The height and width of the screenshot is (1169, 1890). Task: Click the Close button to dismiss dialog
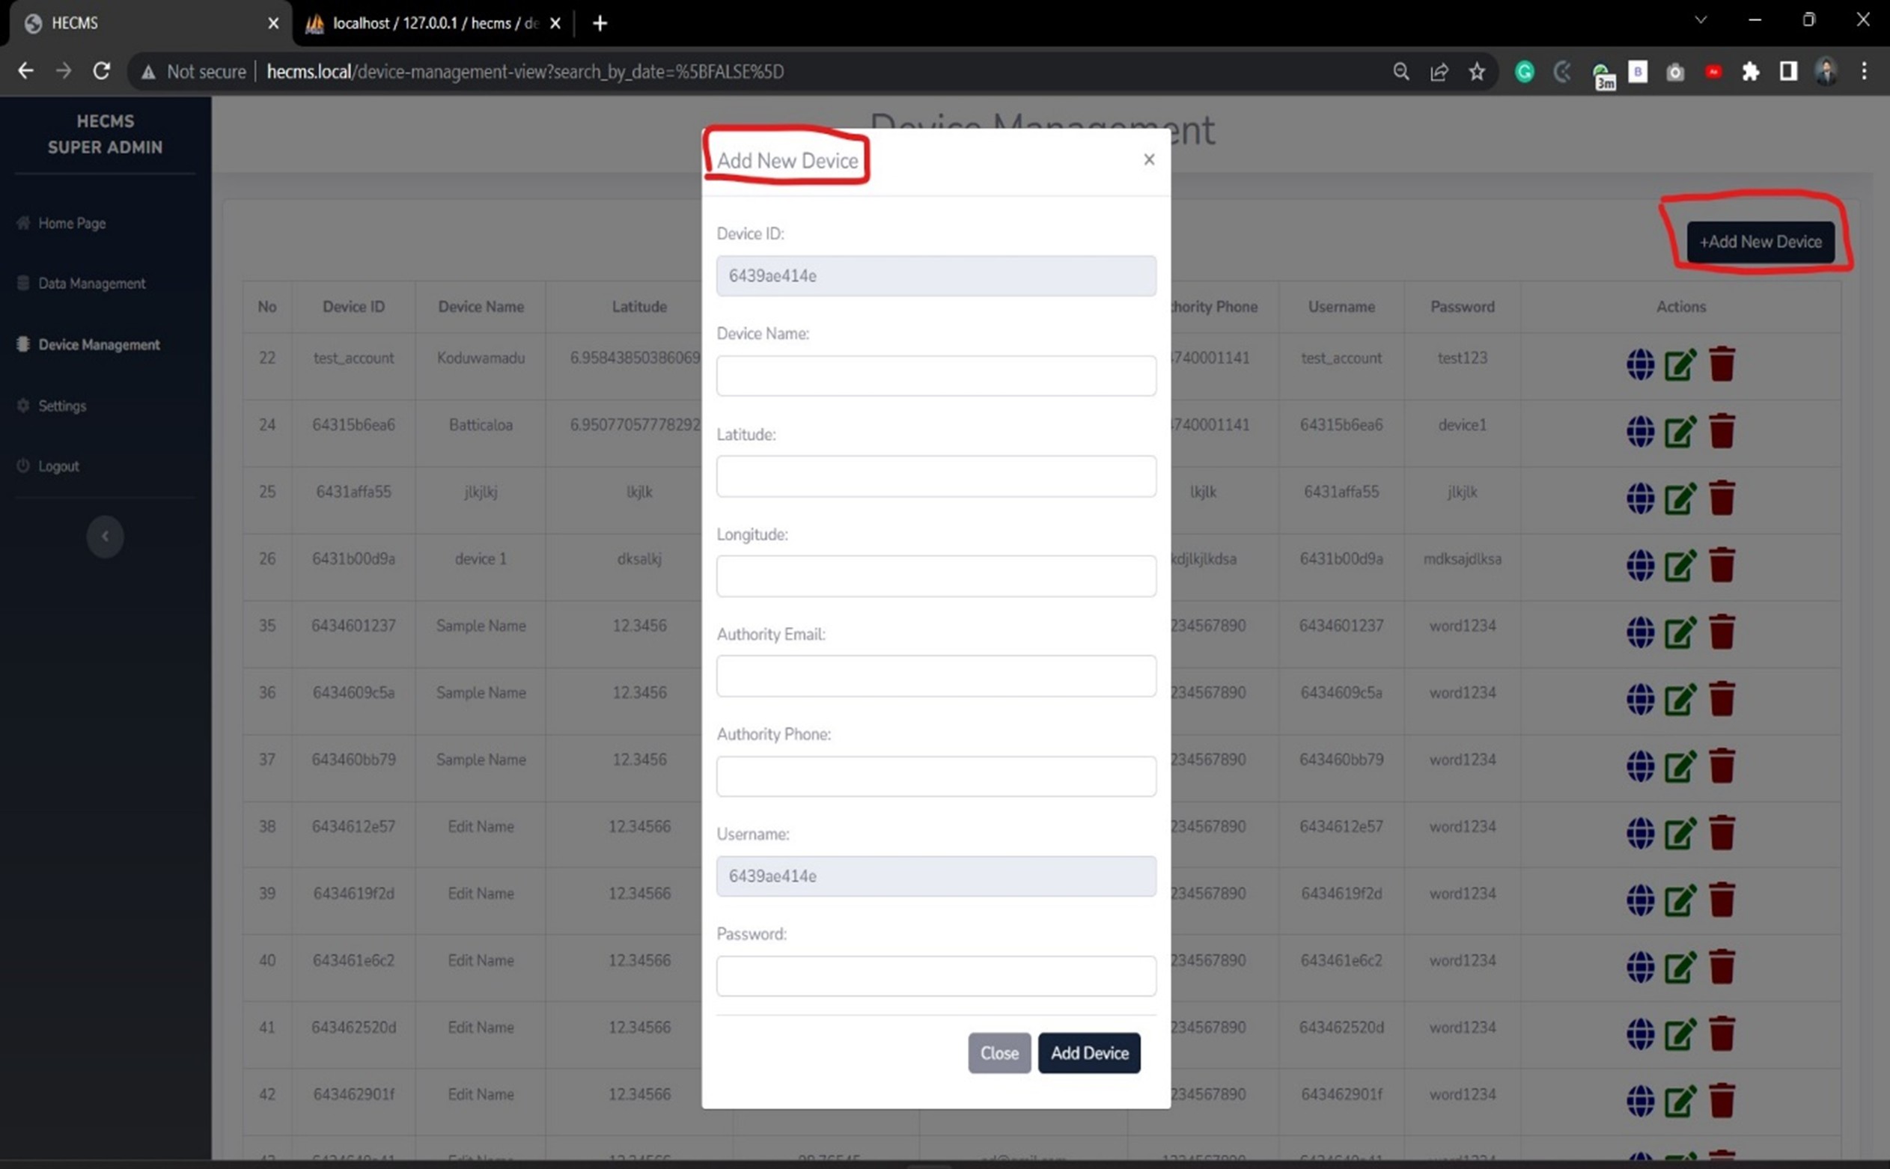[999, 1052]
